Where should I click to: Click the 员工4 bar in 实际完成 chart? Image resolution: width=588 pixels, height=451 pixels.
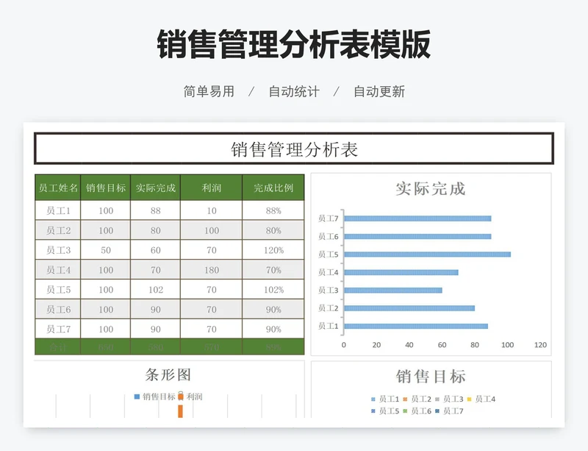(x=401, y=272)
